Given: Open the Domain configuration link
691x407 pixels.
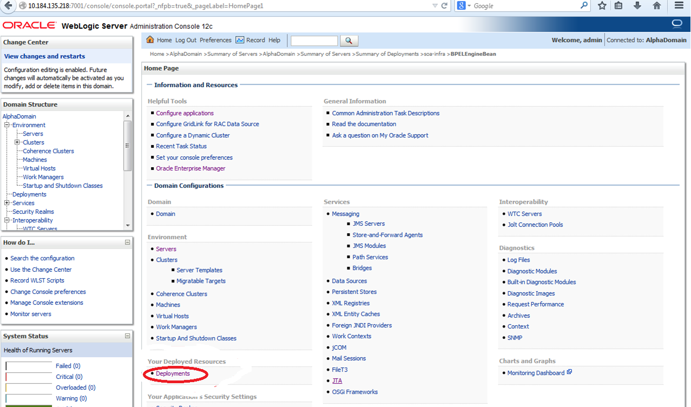Looking at the screenshot, I should coord(166,214).
